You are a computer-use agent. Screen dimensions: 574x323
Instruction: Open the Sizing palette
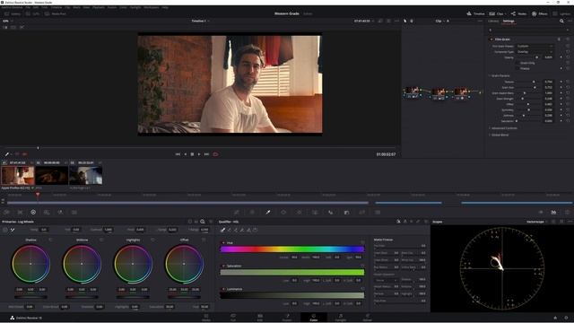(362, 212)
